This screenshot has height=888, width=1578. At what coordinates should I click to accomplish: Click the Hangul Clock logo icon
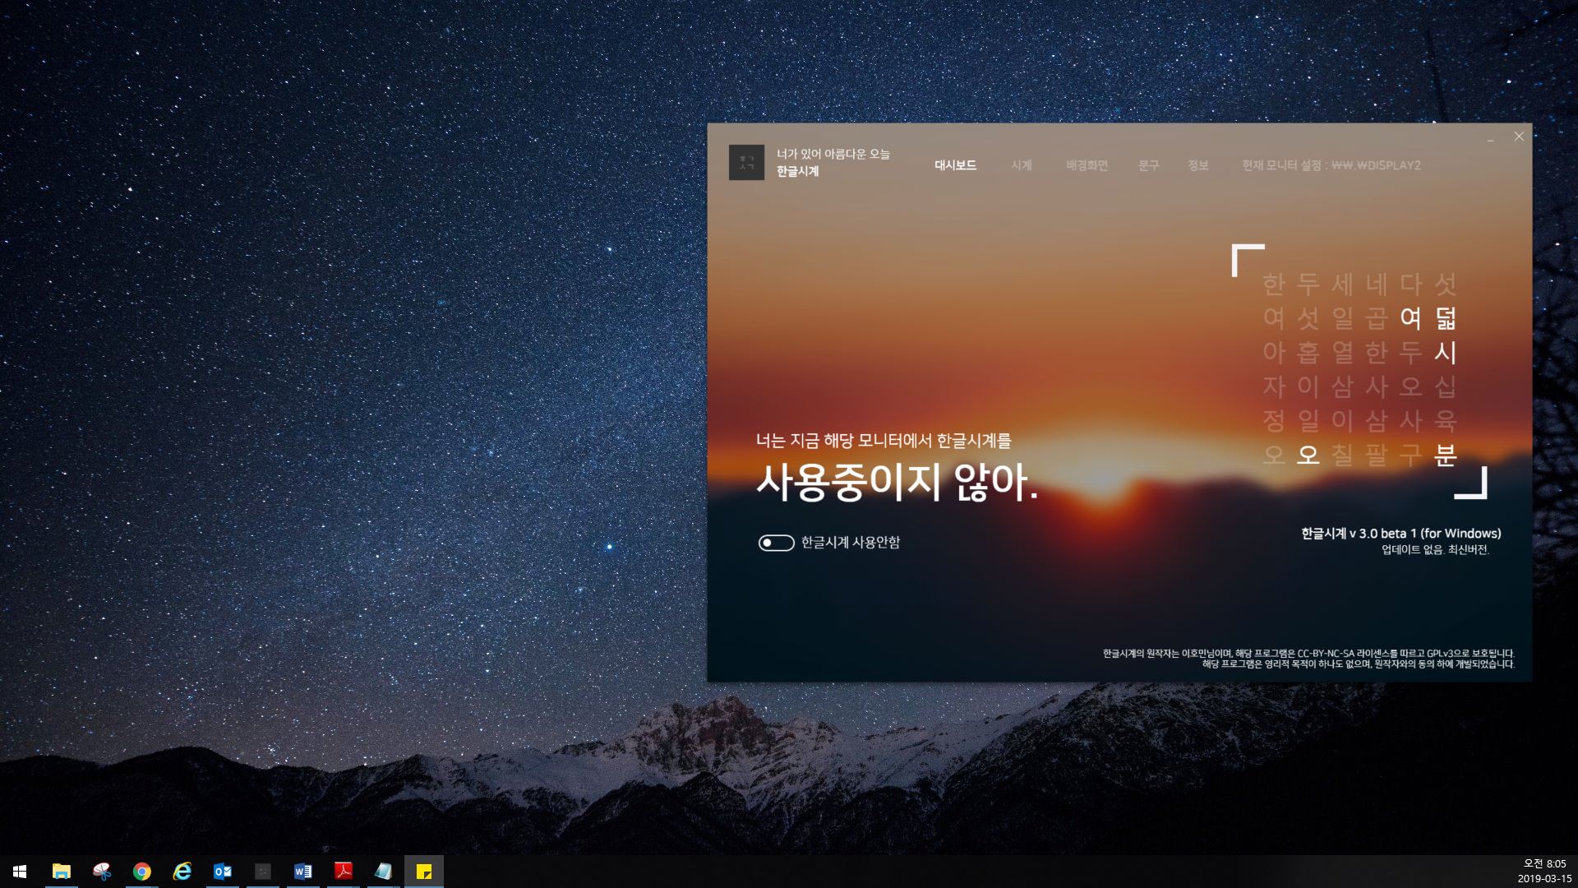pyautogui.click(x=747, y=163)
